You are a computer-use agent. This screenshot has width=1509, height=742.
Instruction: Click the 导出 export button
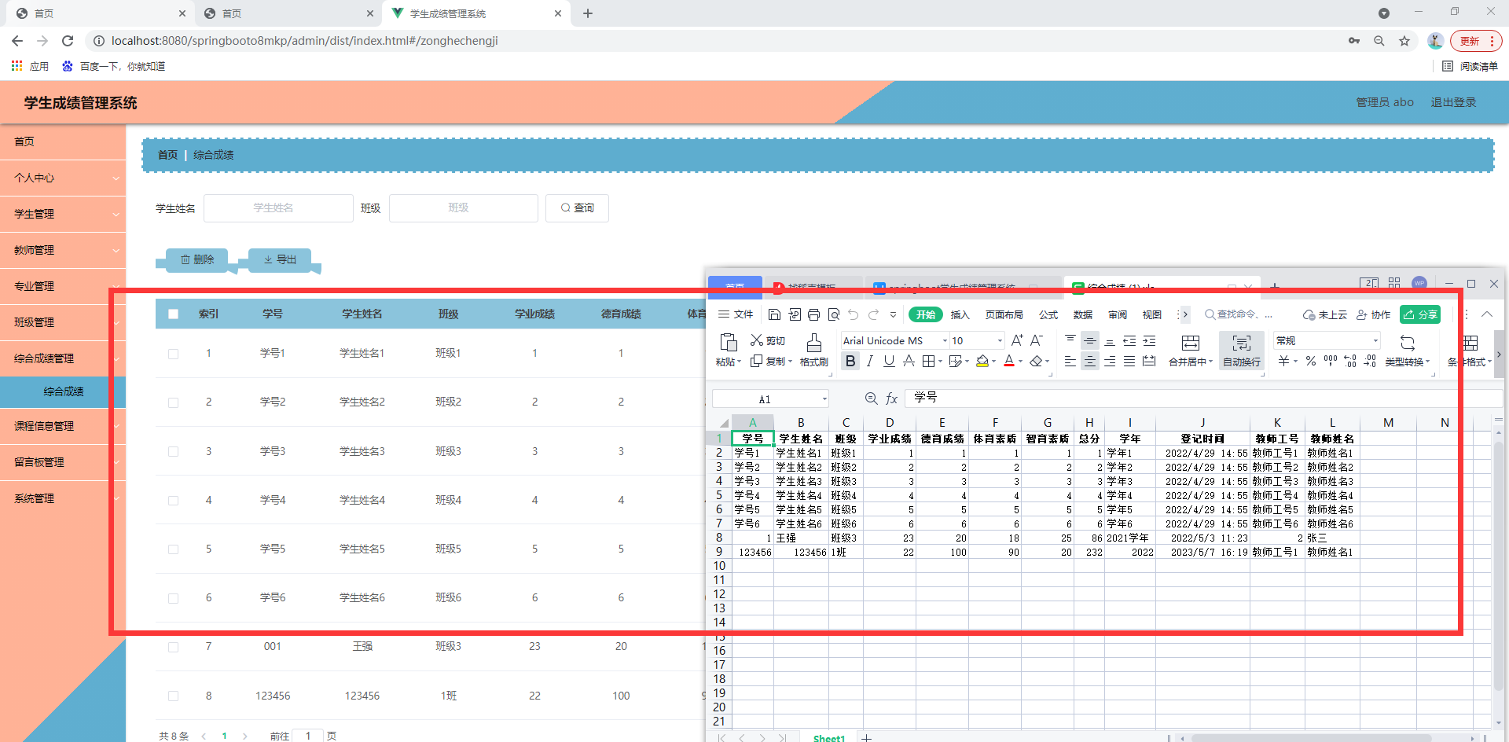[x=279, y=259]
